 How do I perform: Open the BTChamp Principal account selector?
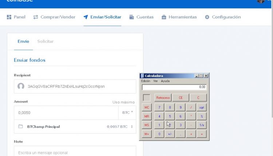(x=75, y=127)
